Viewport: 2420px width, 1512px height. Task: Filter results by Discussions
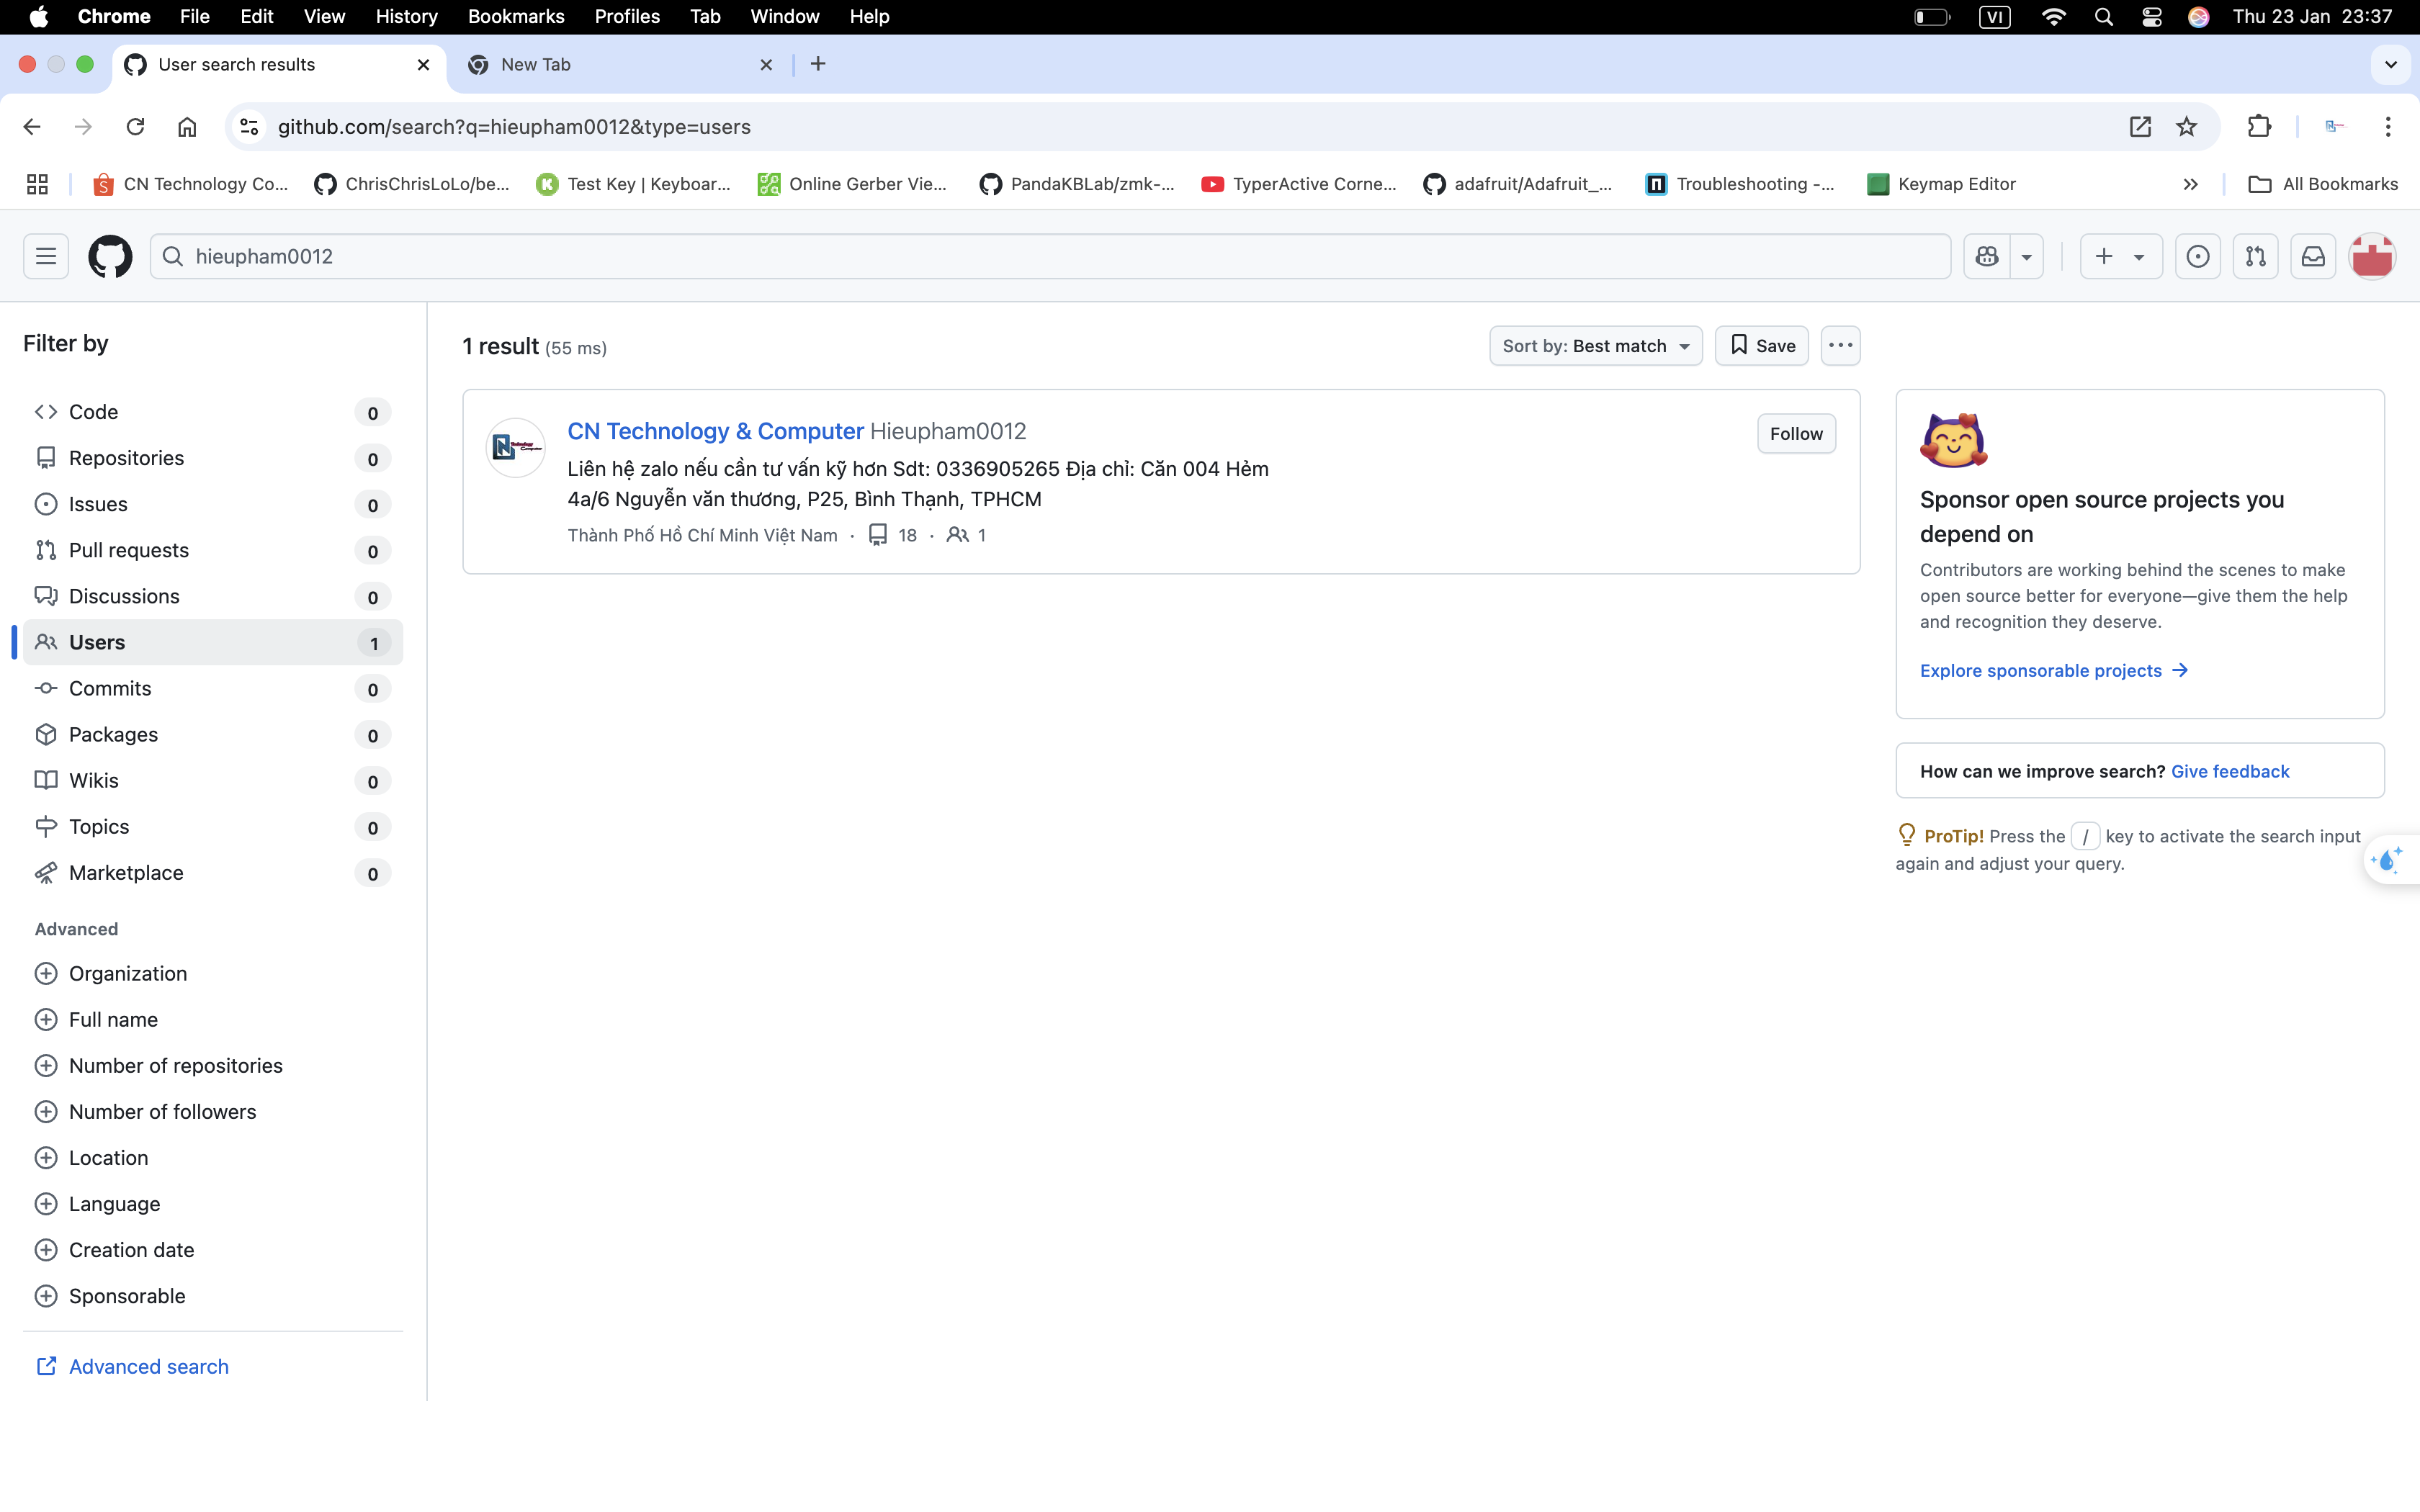(x=212, y=596)
